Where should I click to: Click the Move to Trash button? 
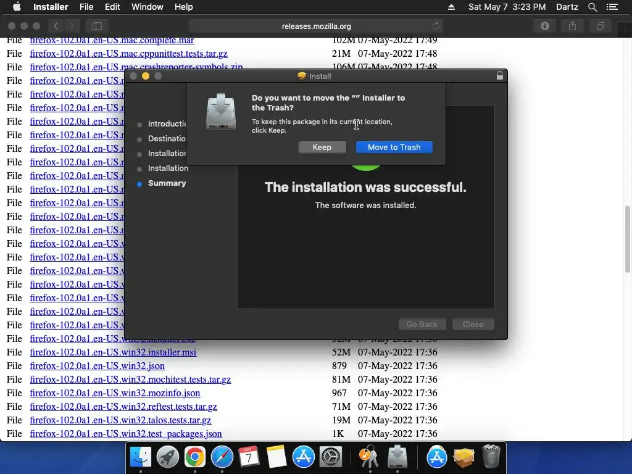pyautogui.click(x=394, y=147)
